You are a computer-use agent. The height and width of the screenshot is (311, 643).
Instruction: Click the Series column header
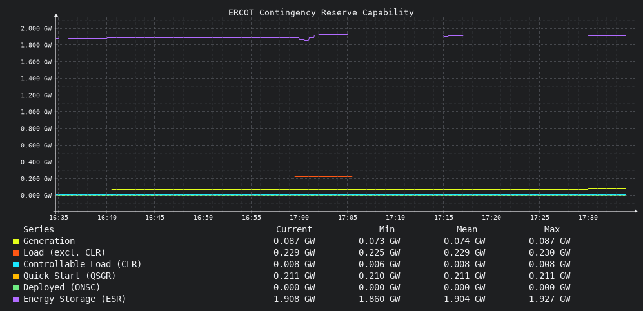coord(39,229)
